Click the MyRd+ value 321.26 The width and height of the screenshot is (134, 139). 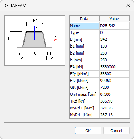(114, 108)
